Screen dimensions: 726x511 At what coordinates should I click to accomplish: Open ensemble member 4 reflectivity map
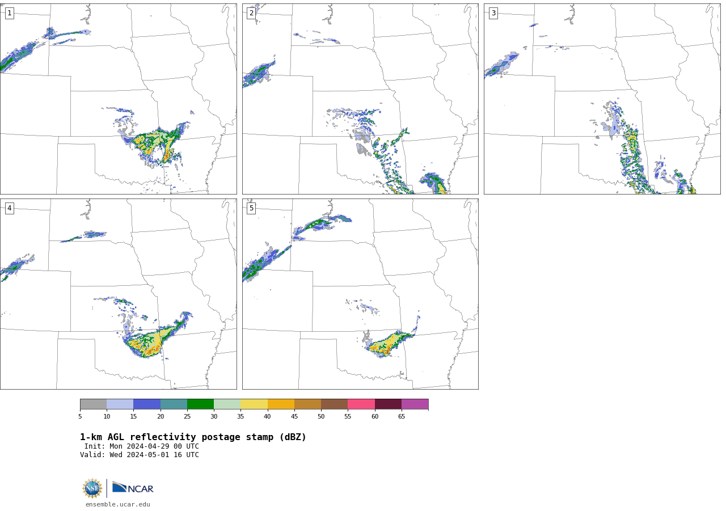coord(118,294)
